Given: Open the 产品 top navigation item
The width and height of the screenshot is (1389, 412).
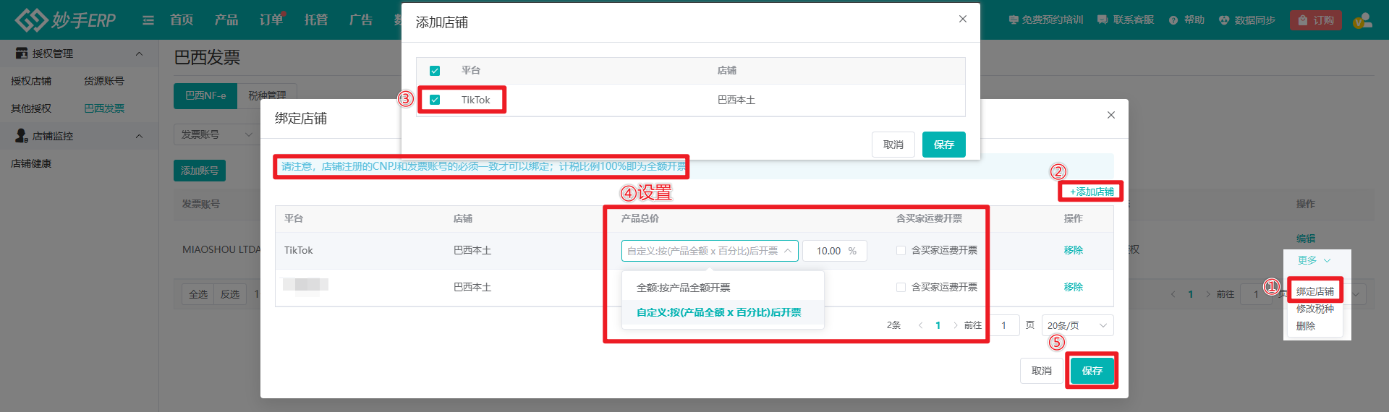Looking at the screenshot, I should tap(226, 20).
